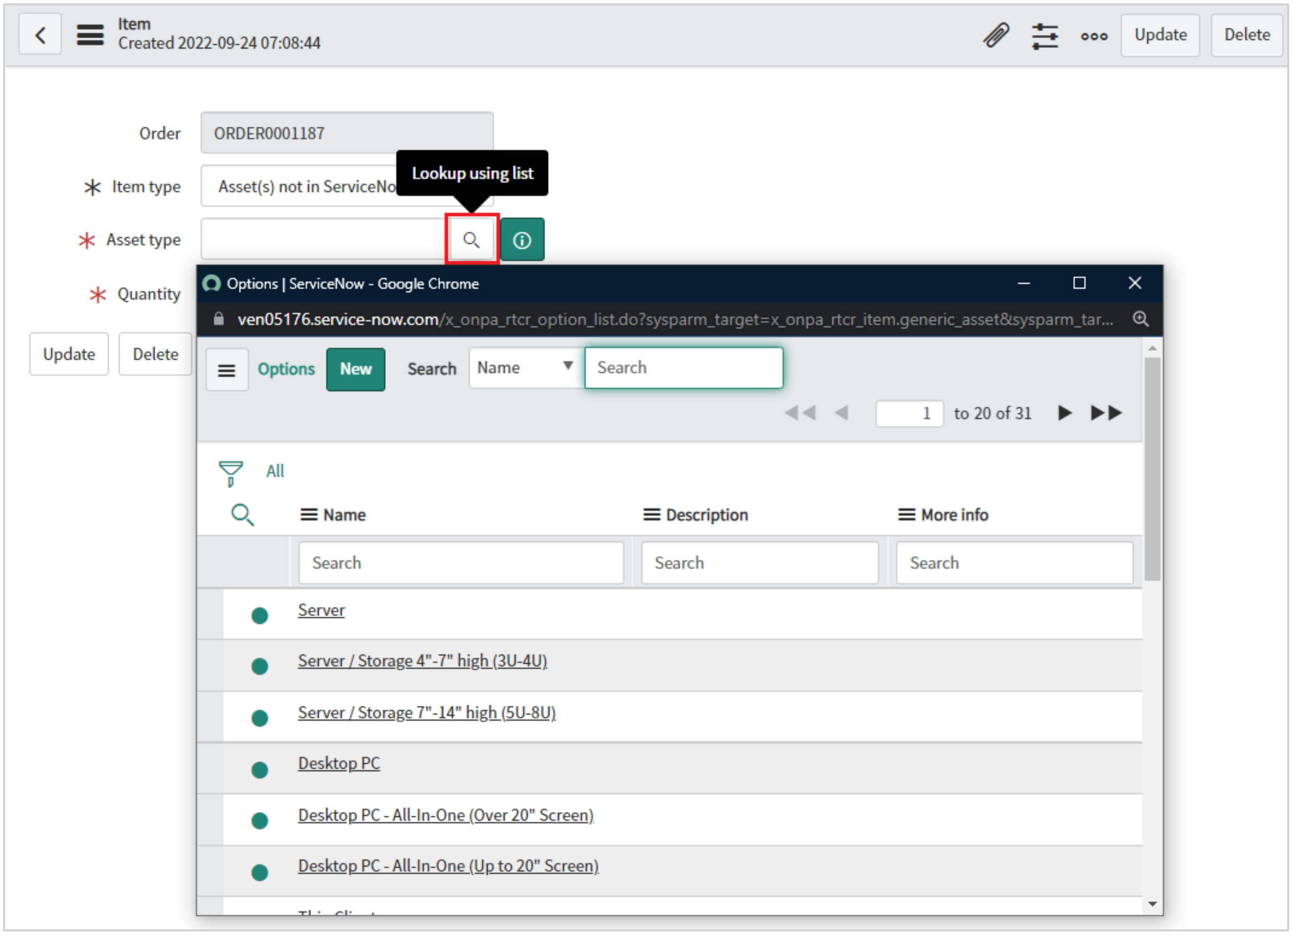Click the Description column search box
Viewport: 1293px width, 938px height.
759,563
